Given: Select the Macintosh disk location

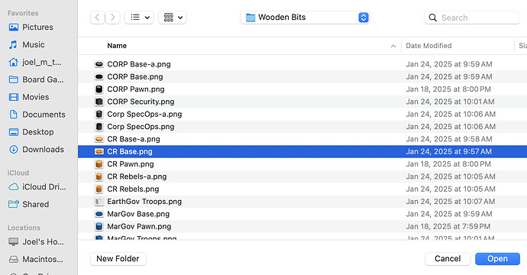Looking at the screenshot, I should [36, 259].
